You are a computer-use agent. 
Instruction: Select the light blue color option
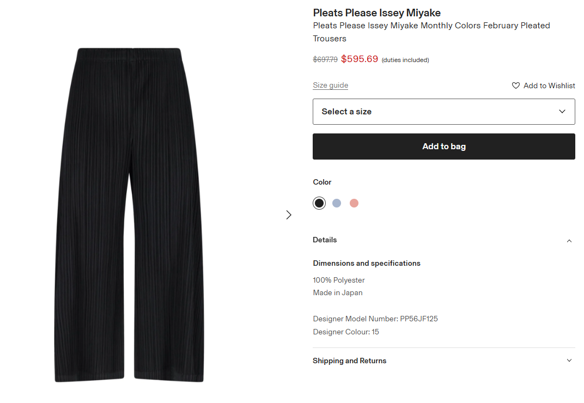pyautogui.click(x=337, y=203)
